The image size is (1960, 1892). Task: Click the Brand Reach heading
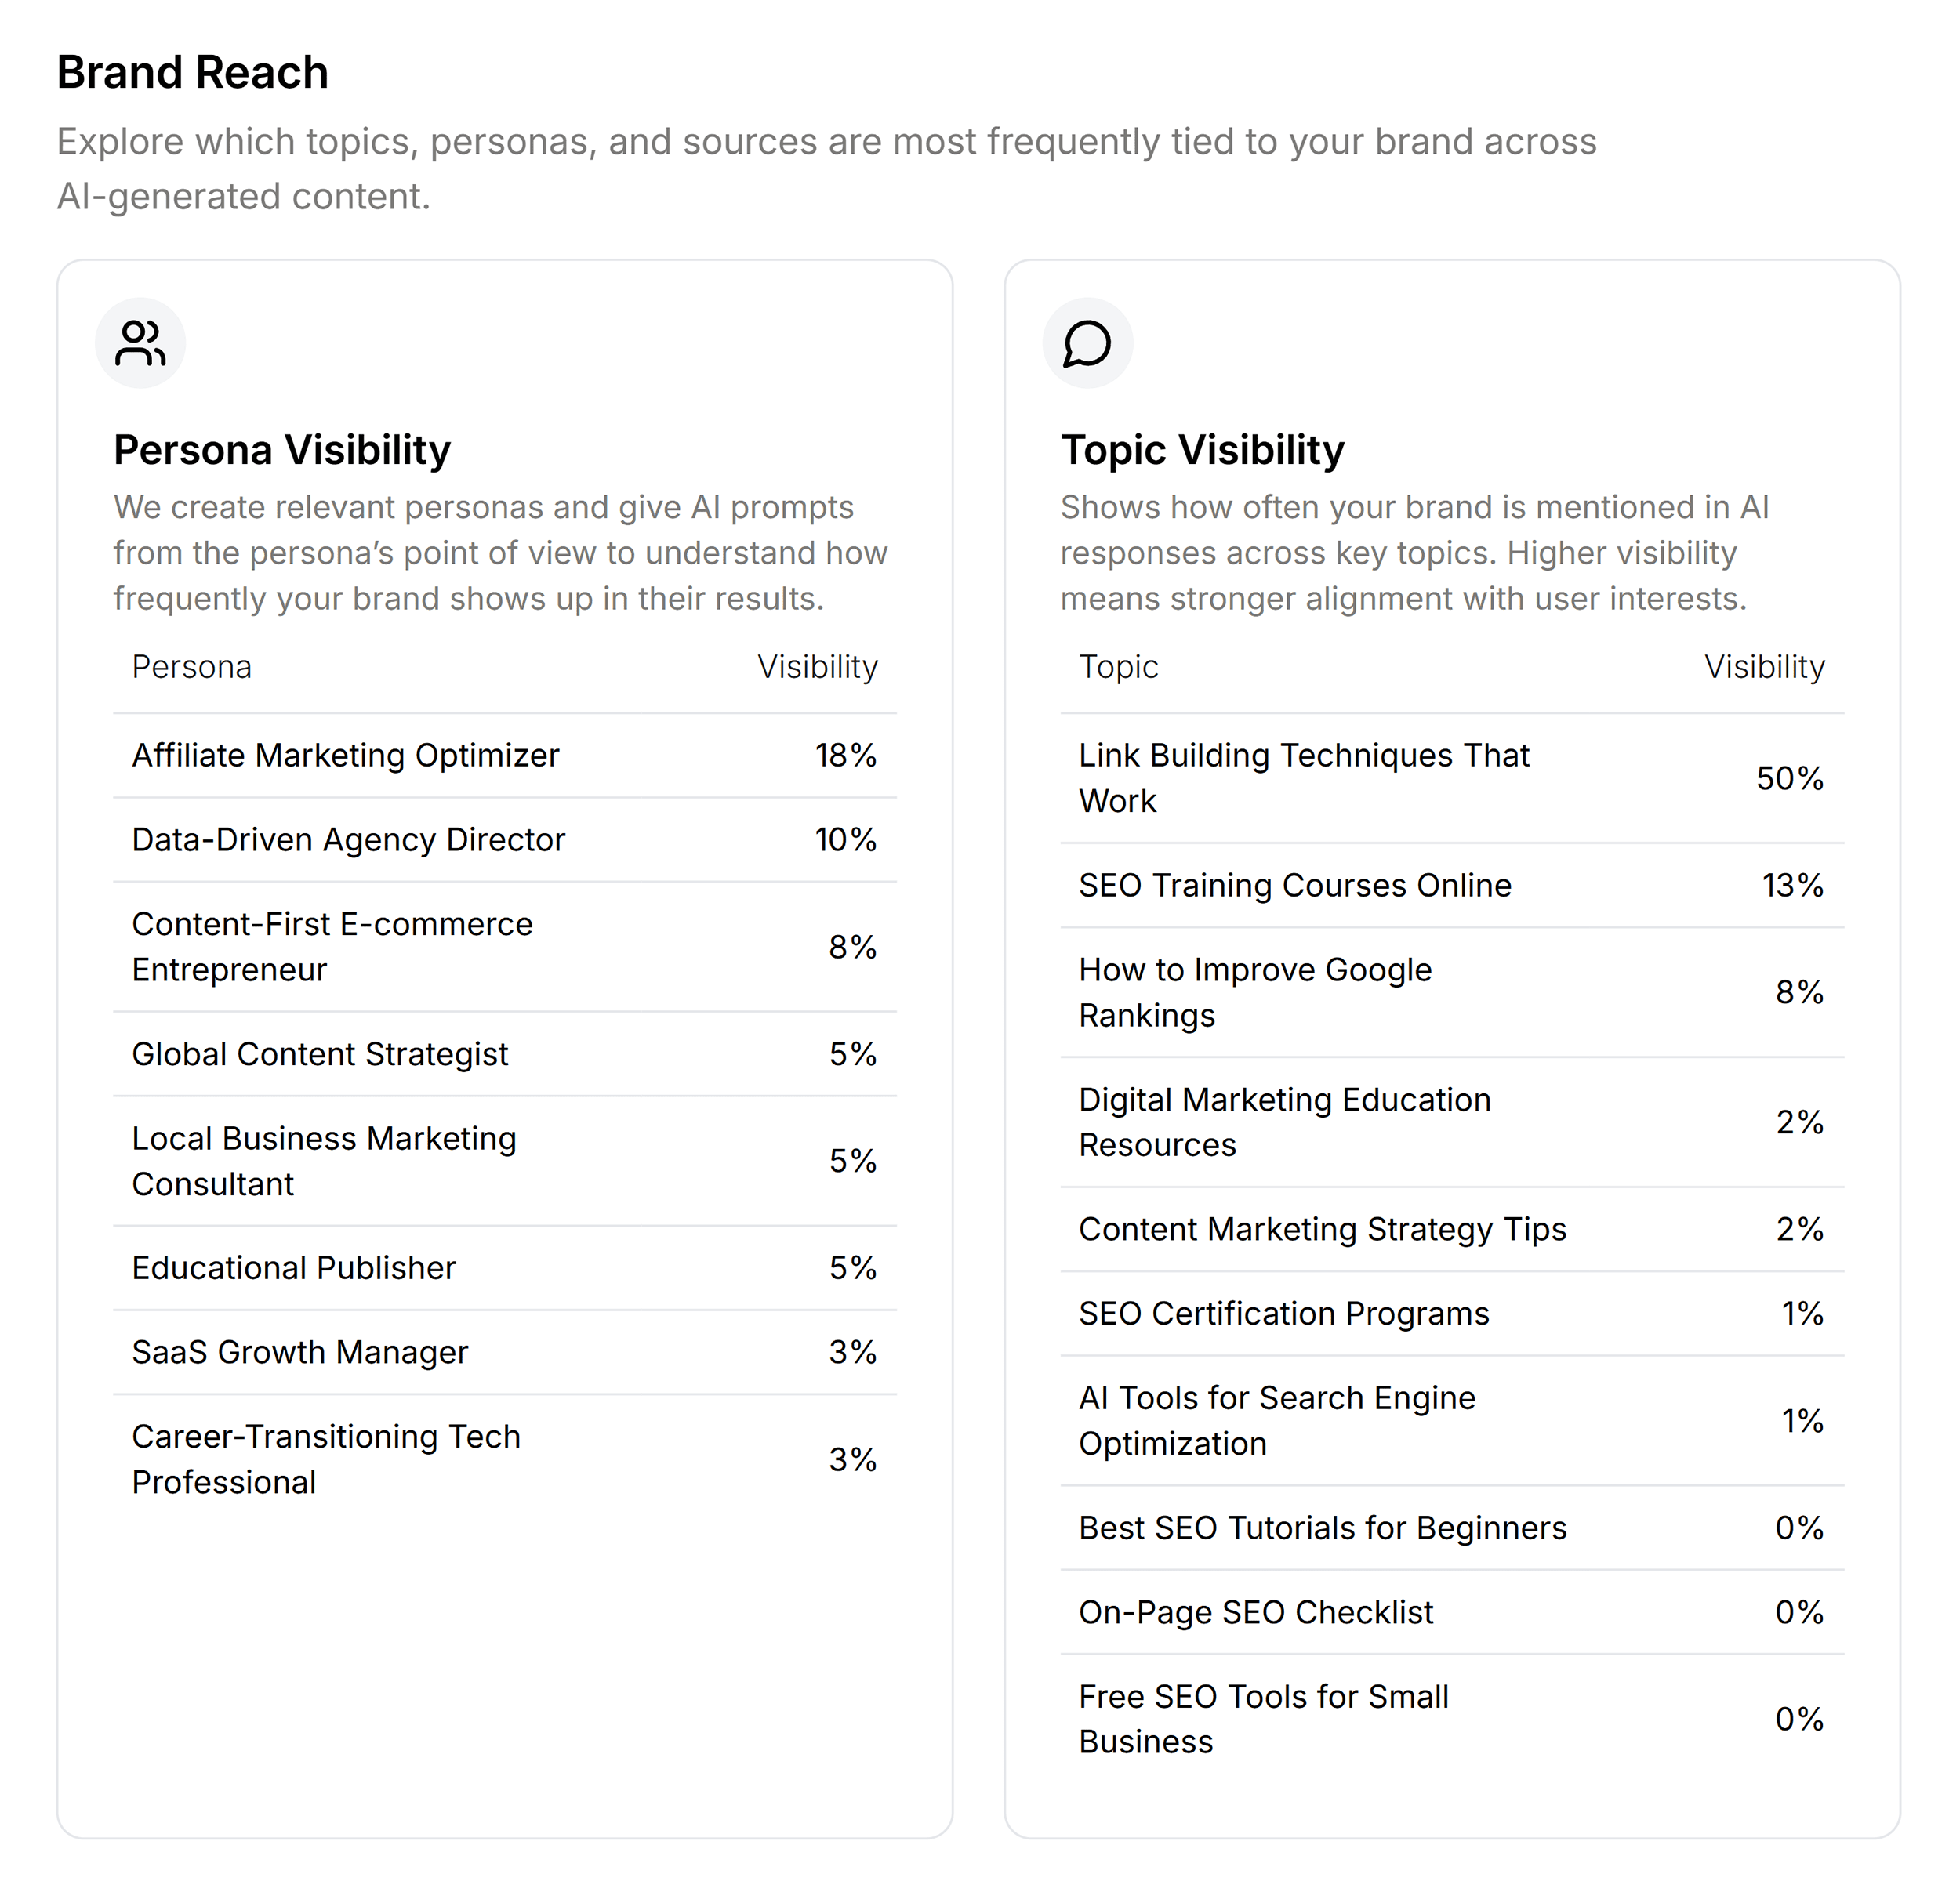[x=193, y=71]
